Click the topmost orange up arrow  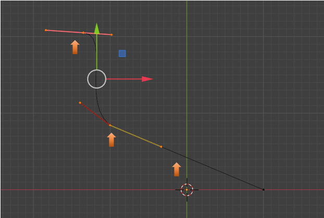[75, 47]
